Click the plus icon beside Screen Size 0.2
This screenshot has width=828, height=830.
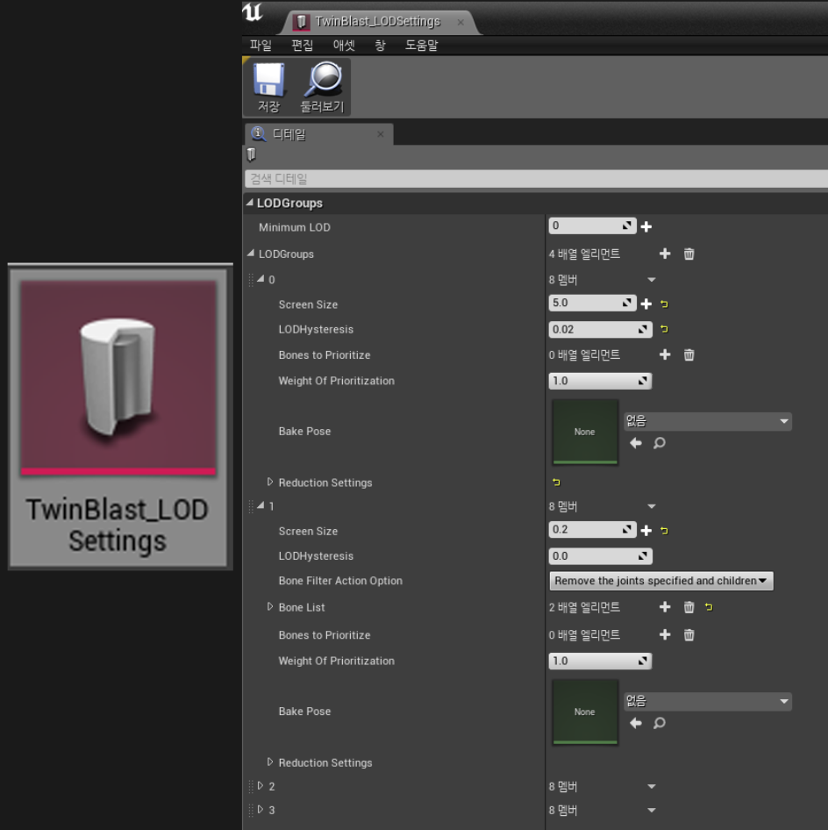coord(646,531)
